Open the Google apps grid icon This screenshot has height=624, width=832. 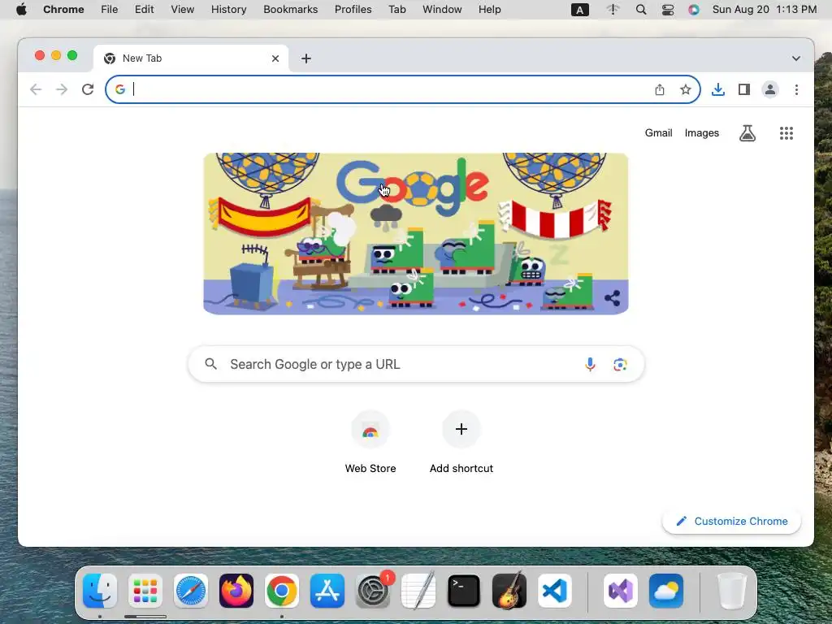(786, 133)
